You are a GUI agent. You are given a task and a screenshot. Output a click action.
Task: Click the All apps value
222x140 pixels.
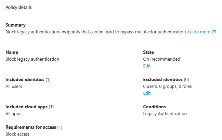(13, 114)
